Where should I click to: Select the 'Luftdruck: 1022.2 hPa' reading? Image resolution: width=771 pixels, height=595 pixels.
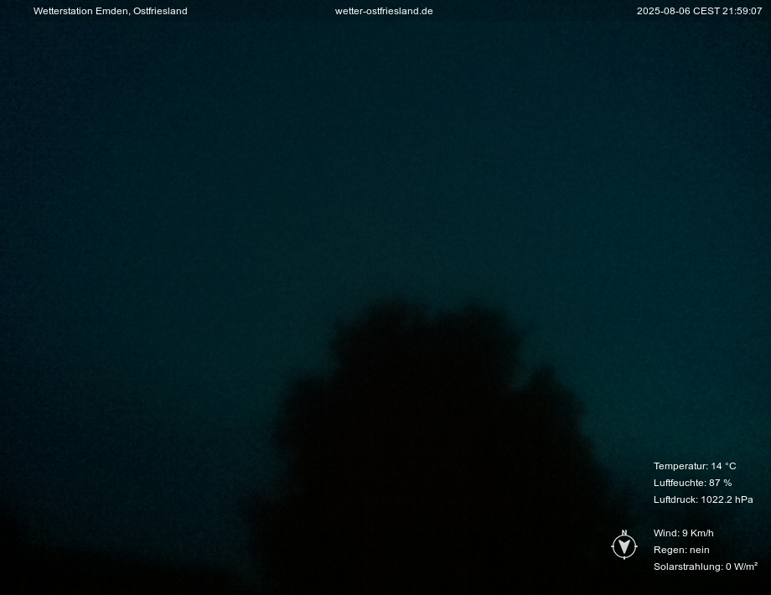[x=702, y=499]
